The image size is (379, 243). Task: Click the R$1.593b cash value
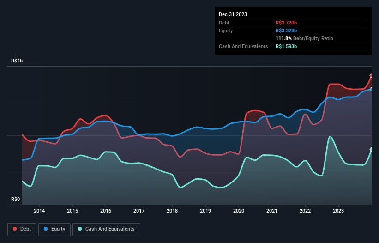(286, 46)
